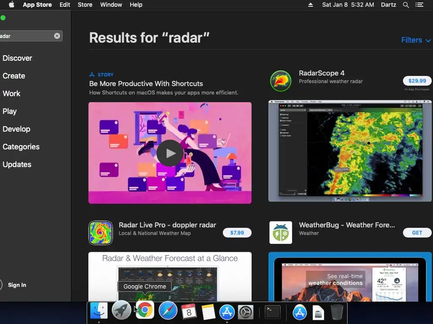Open the Radar Live Pro app icon
The height and width of the screenshot is (324, 433).
[x=101, y=233]
